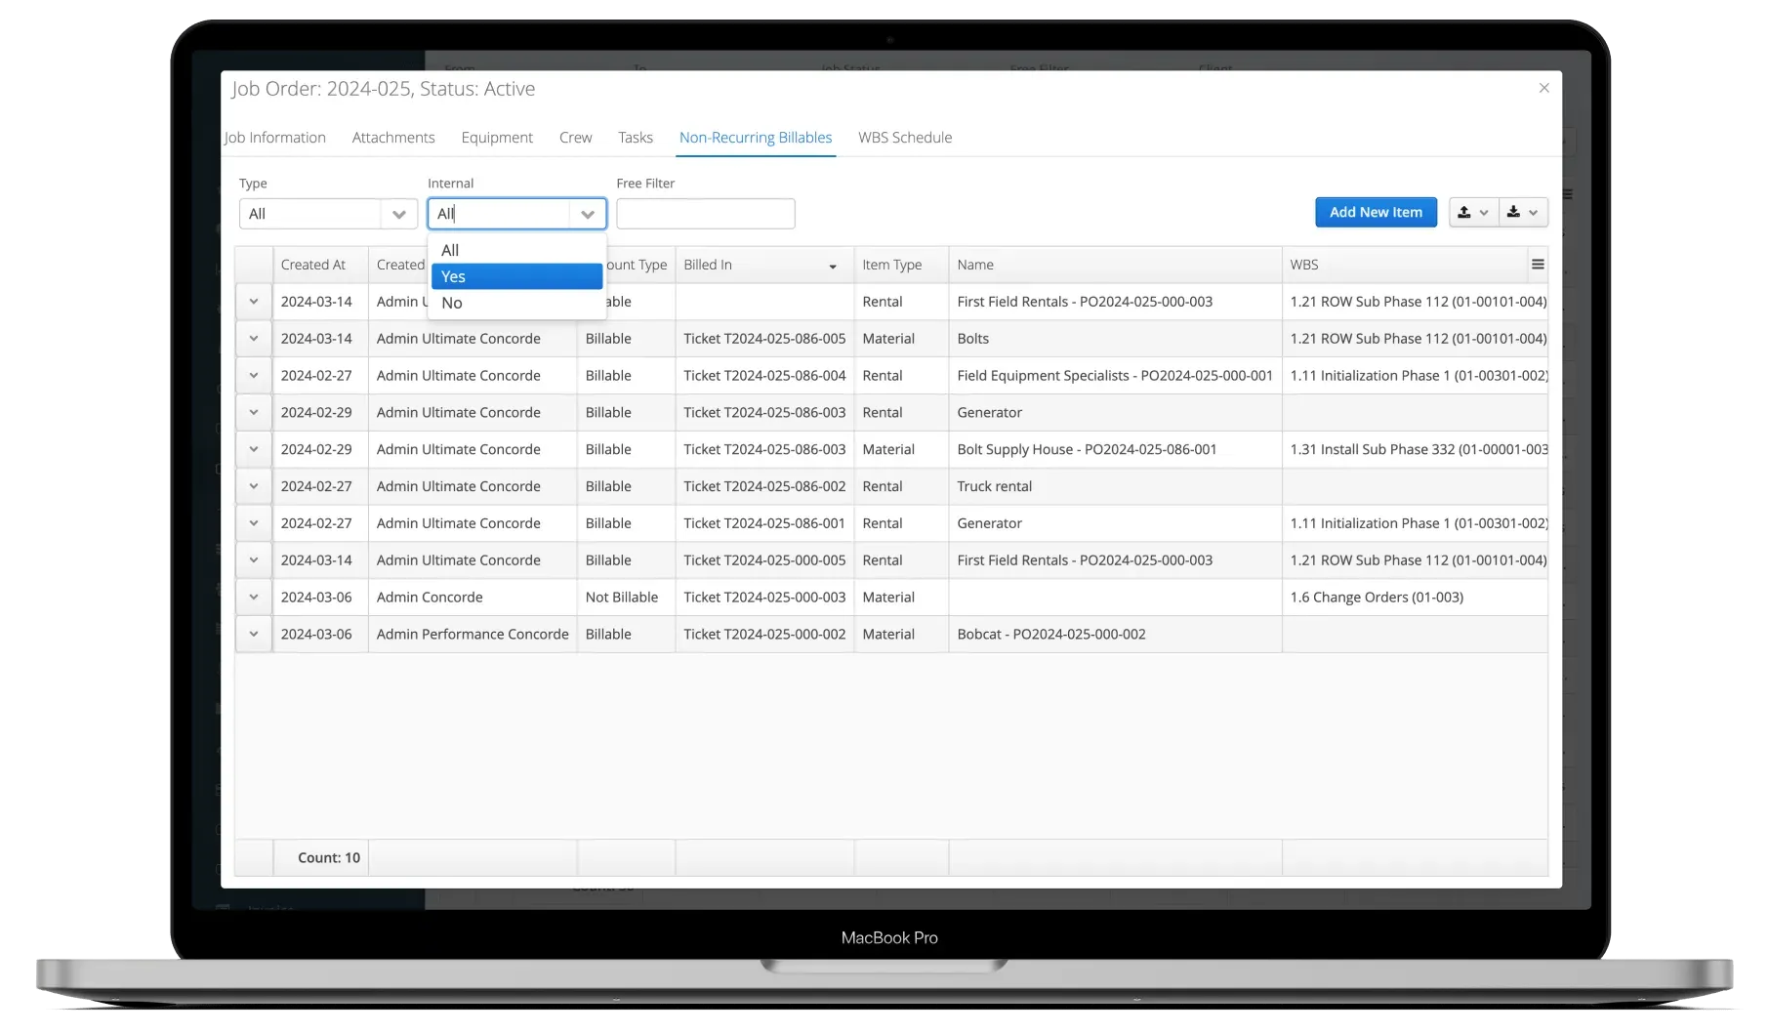
Task: Expand the Bobcat PO2024-025-000-002 row
Action: click(253, 634)
